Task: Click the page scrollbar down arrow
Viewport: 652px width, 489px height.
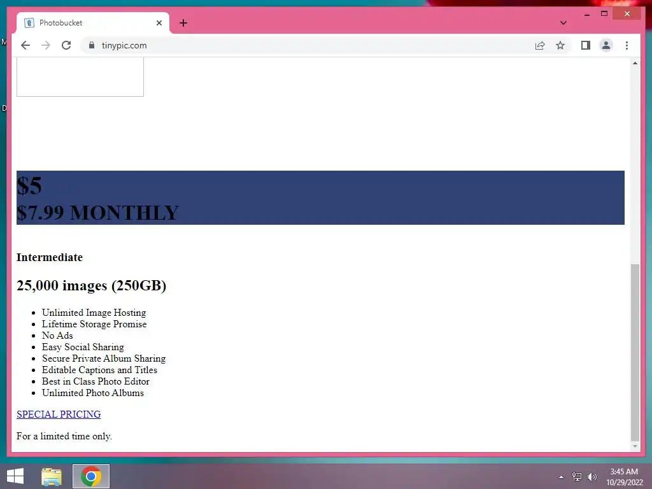Action: click(x=635, y=446)
